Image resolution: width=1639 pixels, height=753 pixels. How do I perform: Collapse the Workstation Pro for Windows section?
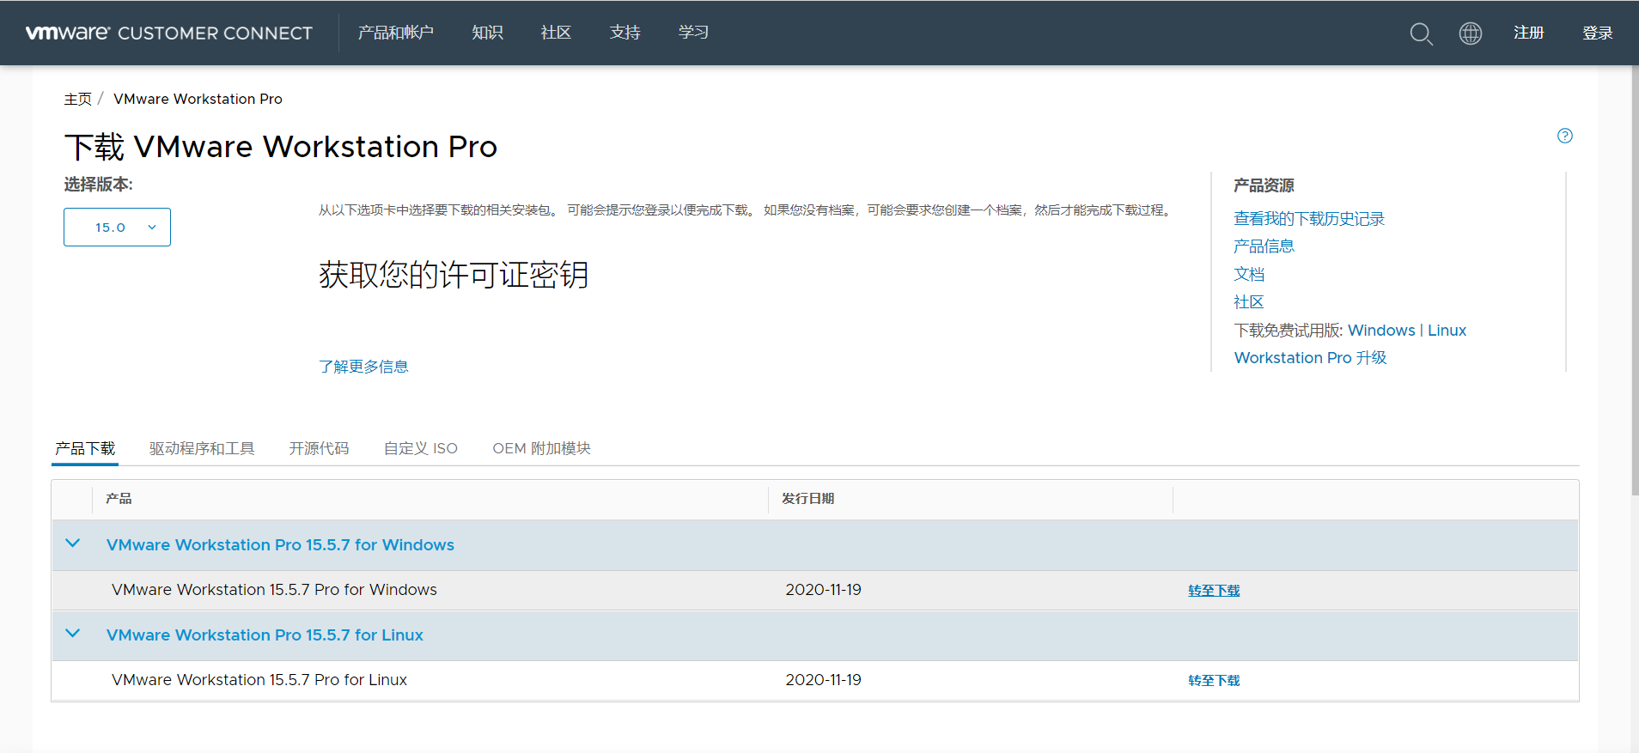coord(73,543)
